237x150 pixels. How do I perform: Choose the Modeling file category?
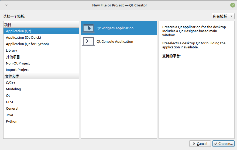(13, 89)
